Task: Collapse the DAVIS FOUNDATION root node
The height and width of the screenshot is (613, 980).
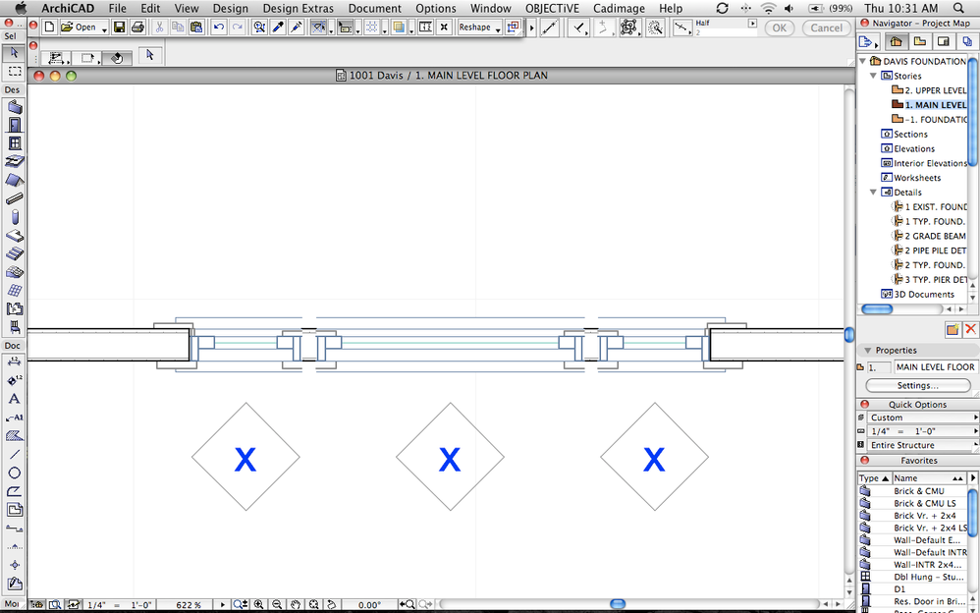Action: [x=864, y=61]
